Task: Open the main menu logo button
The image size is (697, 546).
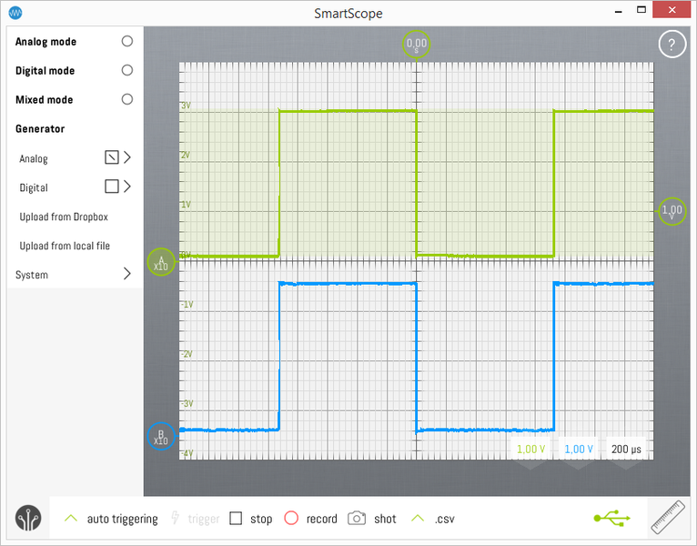Action: pos(28,518)
